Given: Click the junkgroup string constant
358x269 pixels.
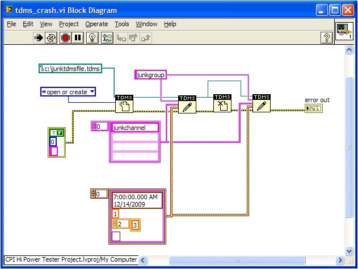Looking at the screenshot, I should pyautogui.click(x=146, y=75).
